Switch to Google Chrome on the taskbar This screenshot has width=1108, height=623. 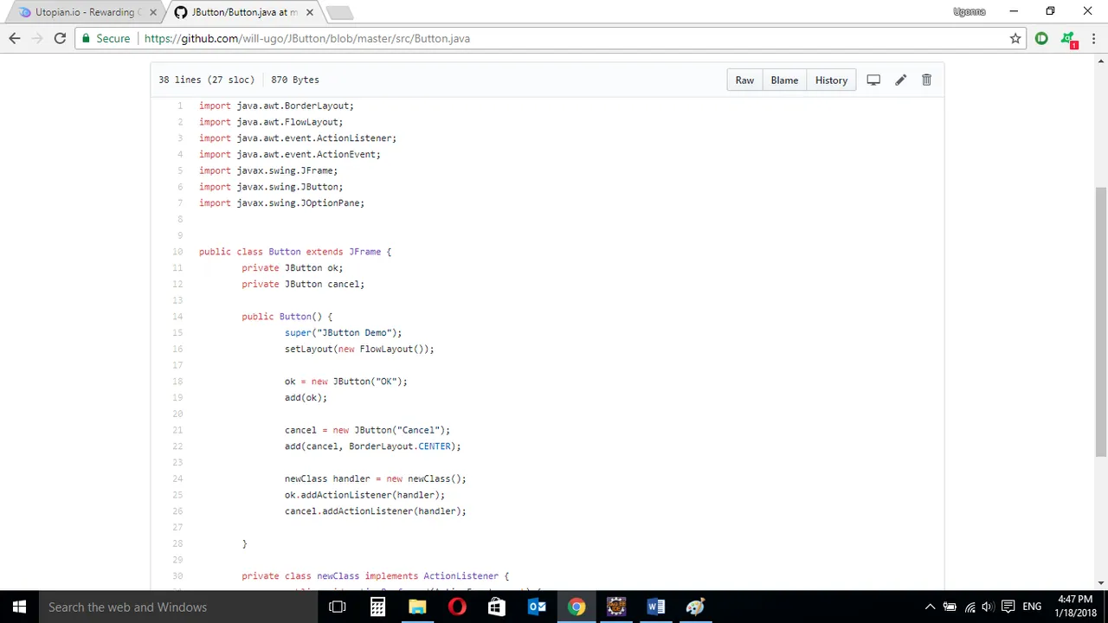click(577, 607)
